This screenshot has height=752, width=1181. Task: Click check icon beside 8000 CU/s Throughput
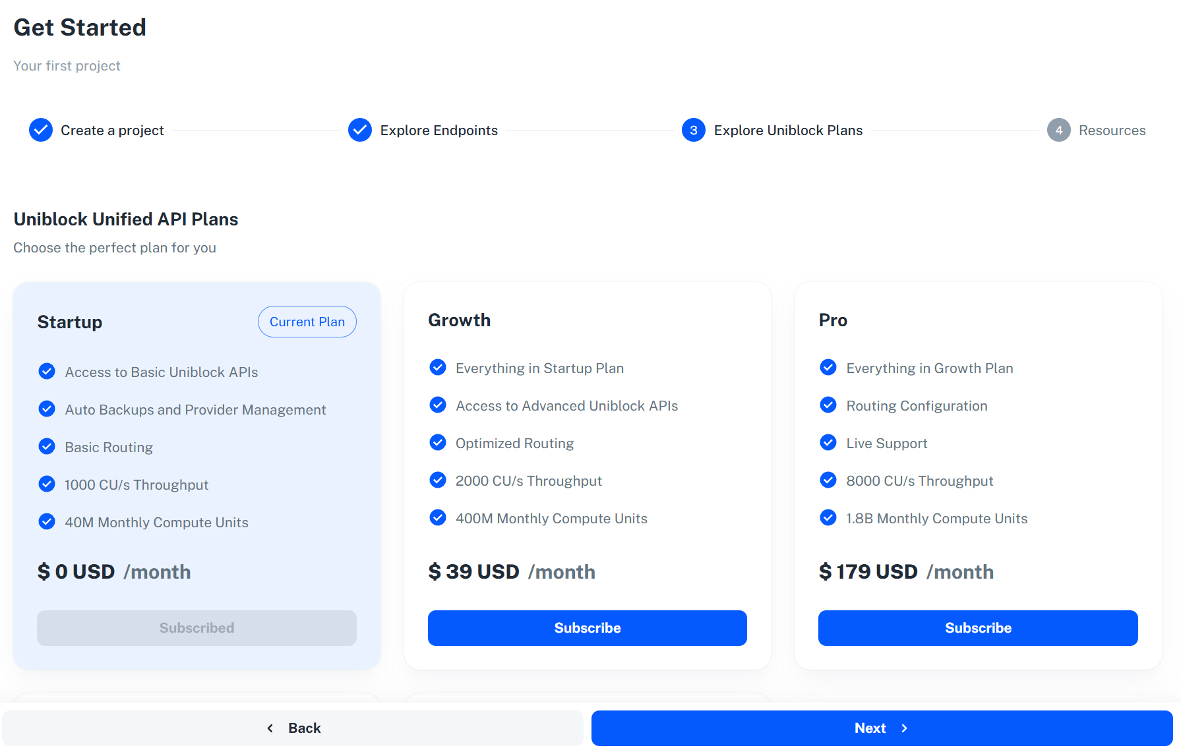[x=828, y=480]
